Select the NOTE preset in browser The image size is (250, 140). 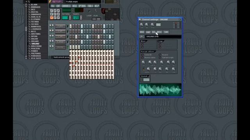(x=33, y=31)
